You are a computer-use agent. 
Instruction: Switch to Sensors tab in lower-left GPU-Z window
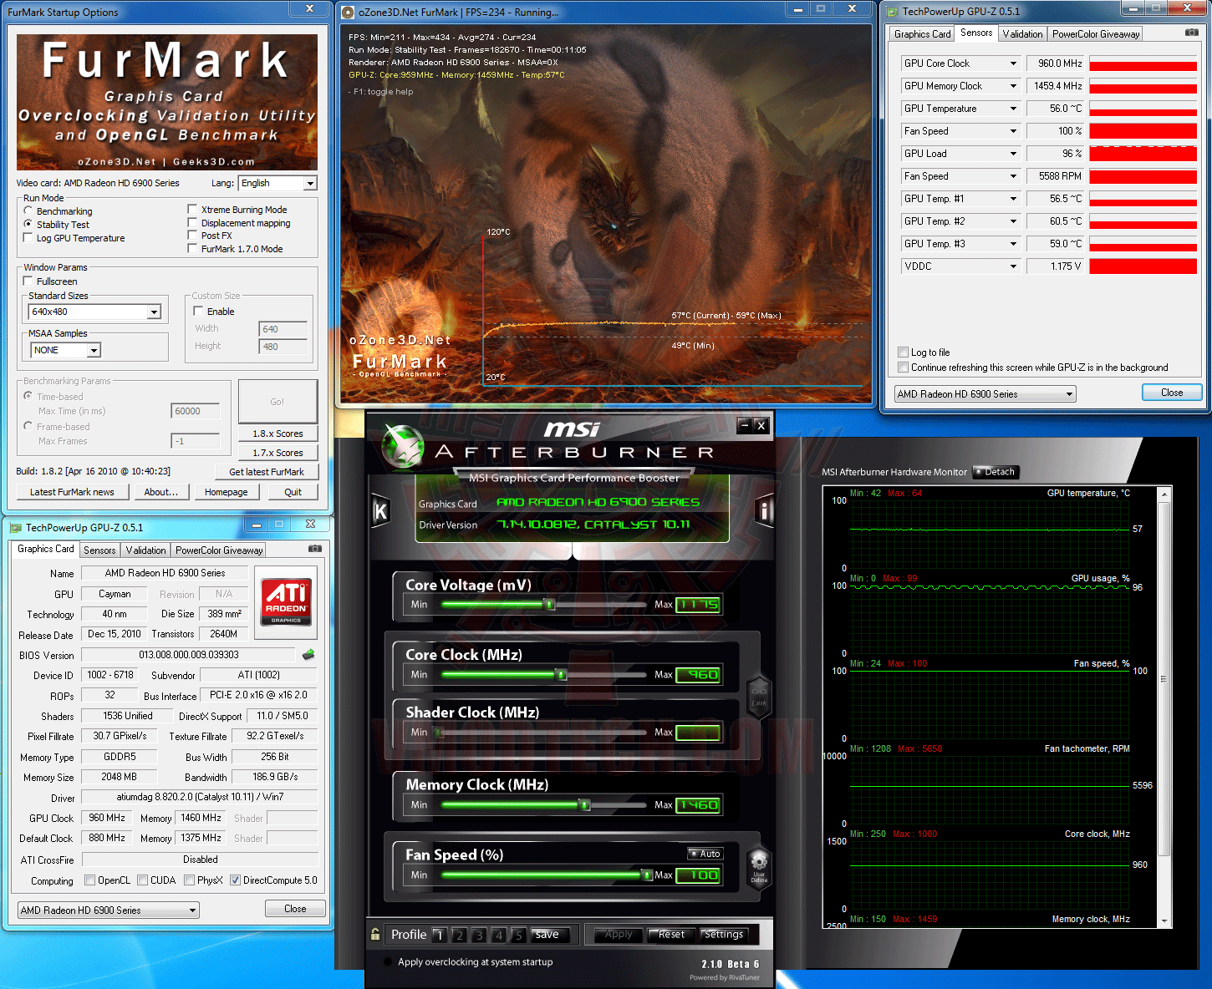[99, 550]
